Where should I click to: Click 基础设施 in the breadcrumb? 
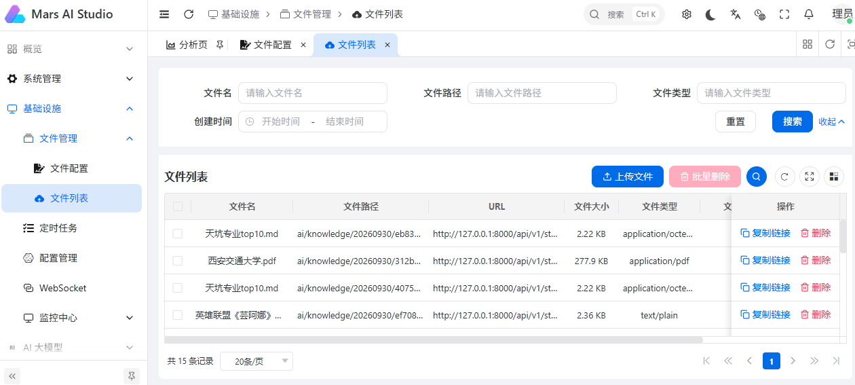pyautogui.click(x=233, y=14)
